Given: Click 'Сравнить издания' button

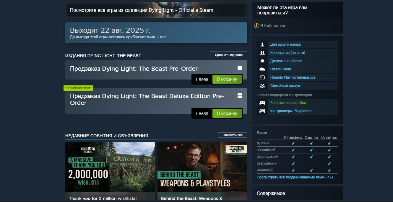Looking at the screenshot, I should [x=229, y=55].
